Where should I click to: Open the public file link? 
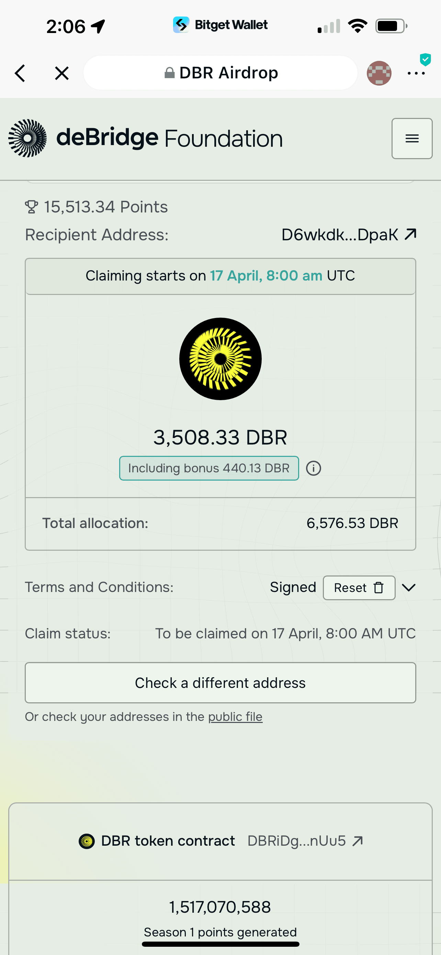tap(235, 717)
